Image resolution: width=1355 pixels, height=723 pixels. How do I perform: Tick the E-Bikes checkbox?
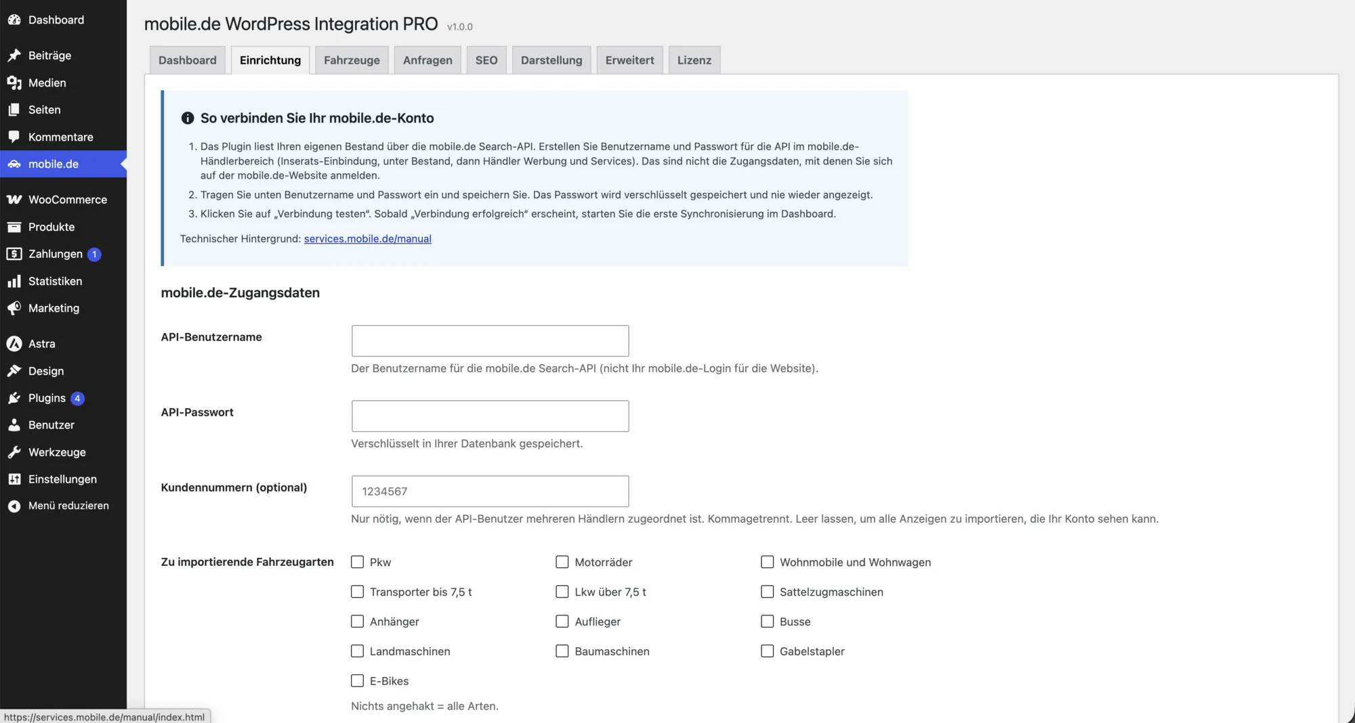357,681
